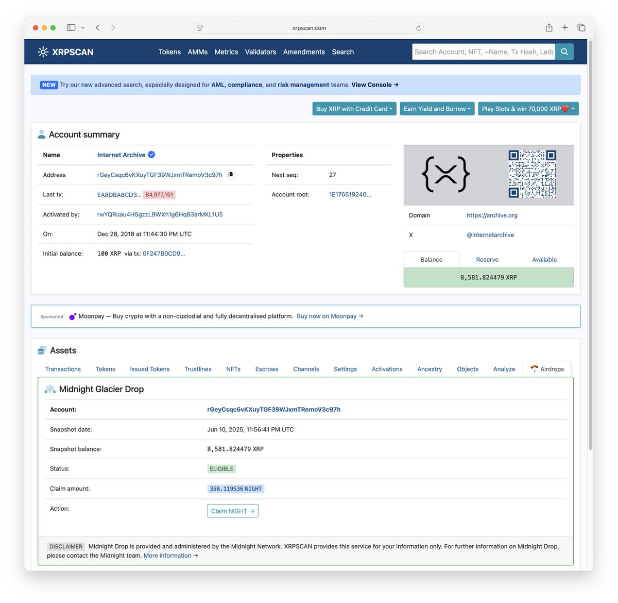Copy the account address using the clipboard icon
Screen dimensions: 618x603
(230, 175)
